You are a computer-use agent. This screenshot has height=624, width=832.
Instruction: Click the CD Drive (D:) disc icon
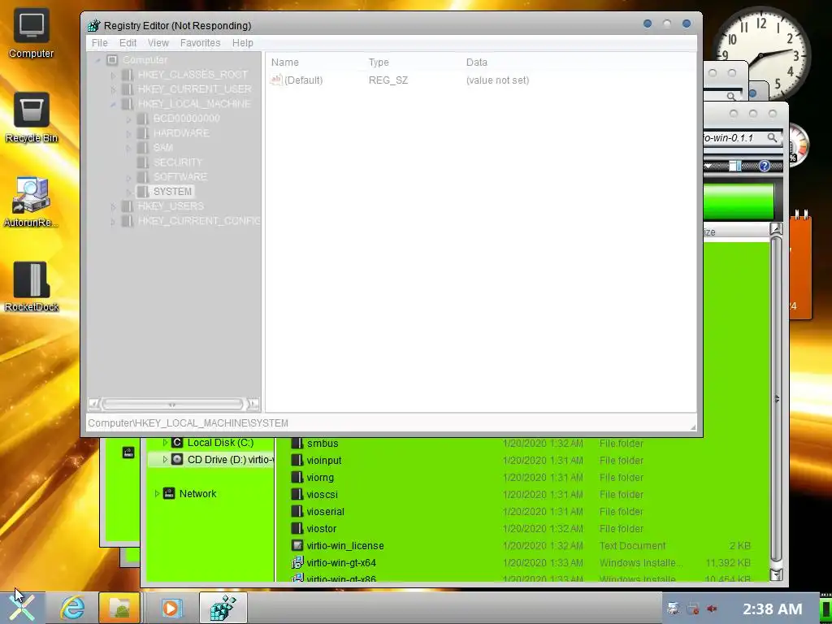coord(177,459)
